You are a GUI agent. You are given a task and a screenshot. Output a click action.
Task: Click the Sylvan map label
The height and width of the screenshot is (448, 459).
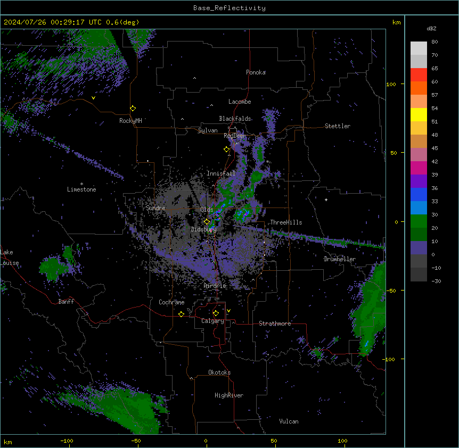(208, 130)
